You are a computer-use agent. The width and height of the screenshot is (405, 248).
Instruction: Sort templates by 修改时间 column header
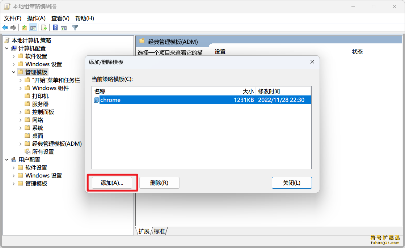point(283,91)
